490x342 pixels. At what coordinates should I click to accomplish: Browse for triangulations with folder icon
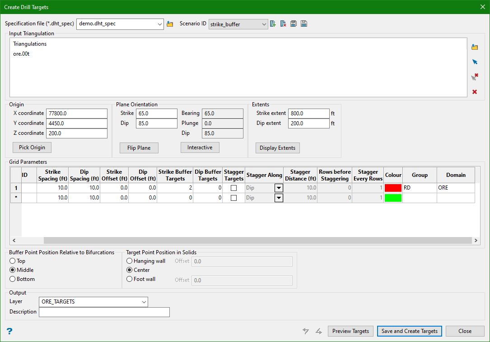[475, 47]
